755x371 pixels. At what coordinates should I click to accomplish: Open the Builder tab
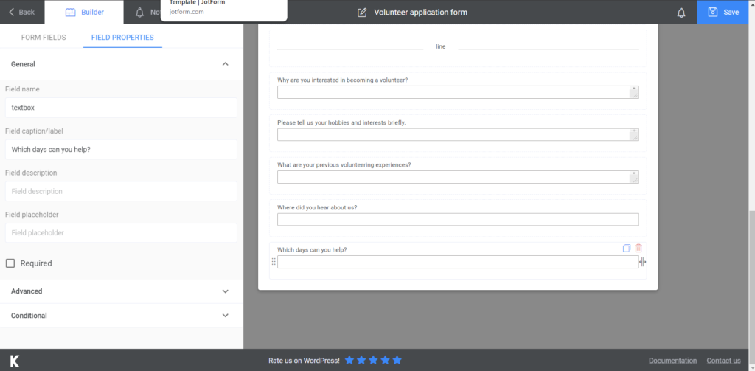pyautogui.click(x=84, y=12)
